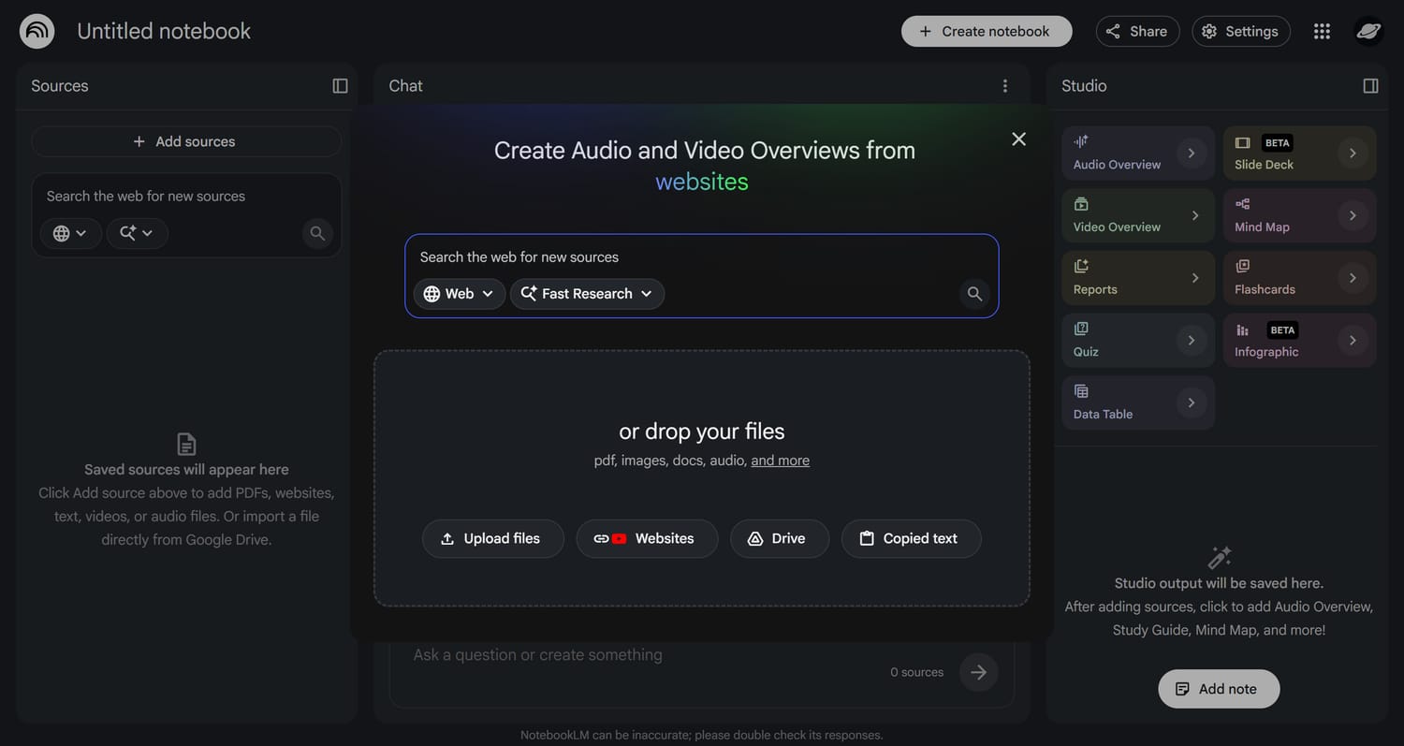Expand Mind Map options chevron

click(1353, 215)
